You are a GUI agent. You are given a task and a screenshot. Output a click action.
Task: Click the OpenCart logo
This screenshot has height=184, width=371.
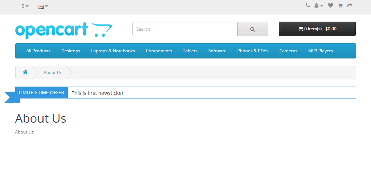(x=64, y=30)
